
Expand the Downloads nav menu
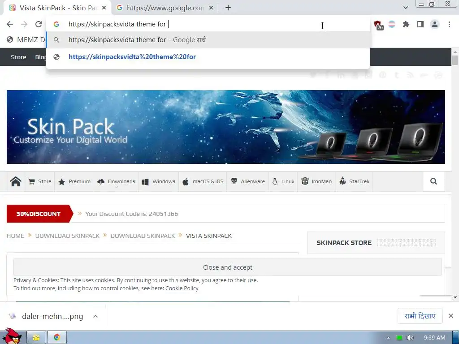pos(116,182)
